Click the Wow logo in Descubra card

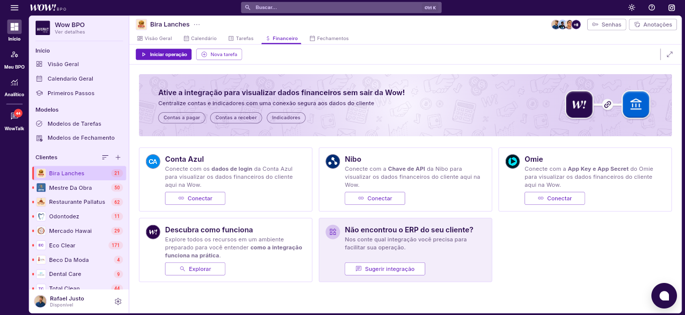[153, 232]
